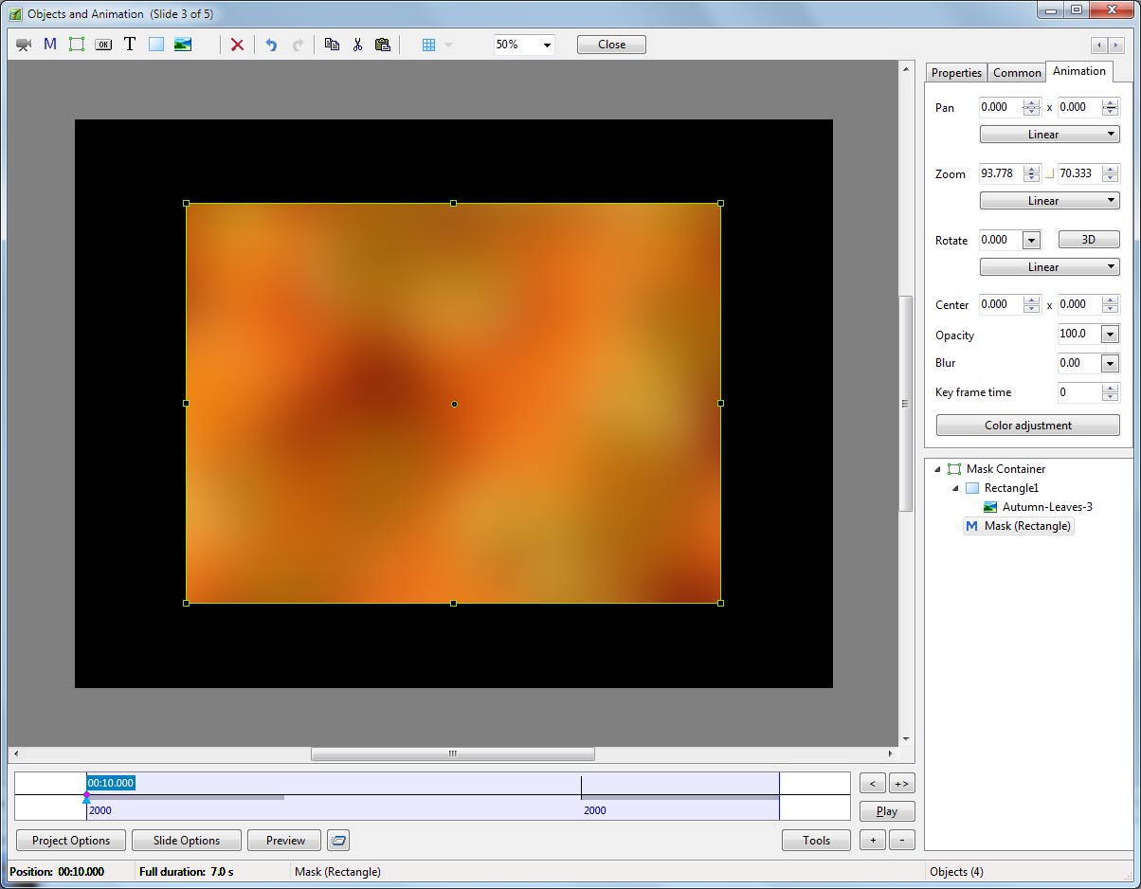This screenshot has height=889, width=1141.
Task: Add a keyframe with the + button
Action: pyautogui.click(x=873, y=840)
